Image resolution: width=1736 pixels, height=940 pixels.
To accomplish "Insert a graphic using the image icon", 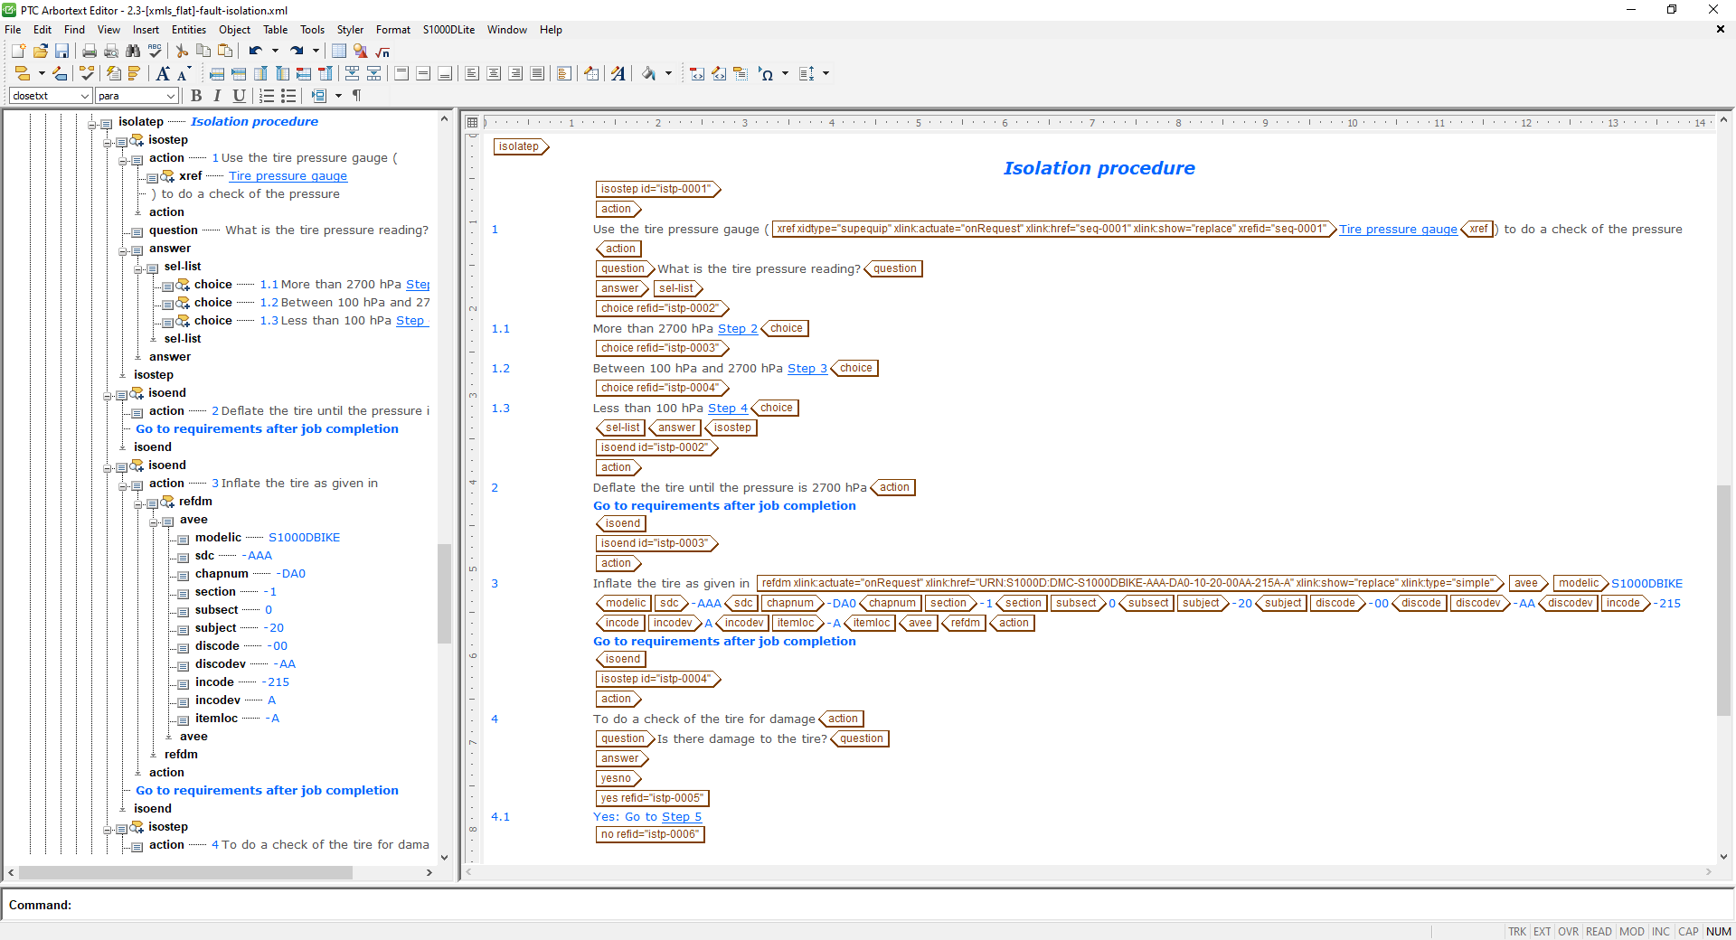I will coord(360,52).
